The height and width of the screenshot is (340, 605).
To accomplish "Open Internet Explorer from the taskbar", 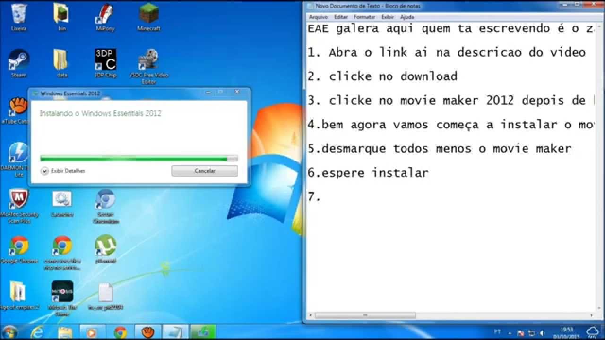I will [x=37, y=332].
